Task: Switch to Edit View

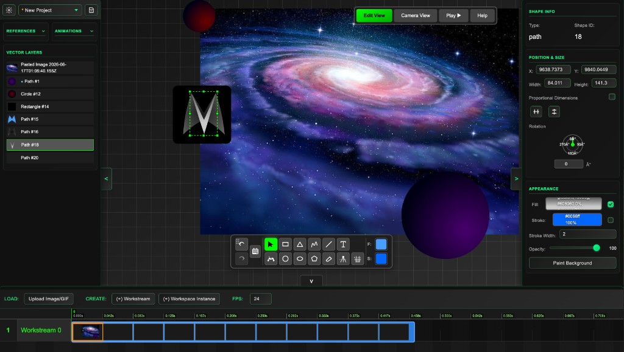Action: [x=374, y=15]
